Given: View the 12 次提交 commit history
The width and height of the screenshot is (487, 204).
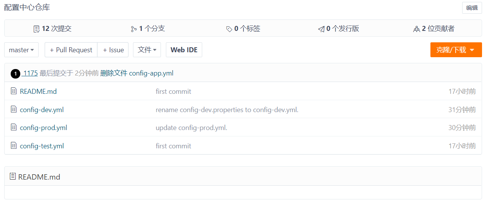Looking at the screenshot, I should point(57,29).
